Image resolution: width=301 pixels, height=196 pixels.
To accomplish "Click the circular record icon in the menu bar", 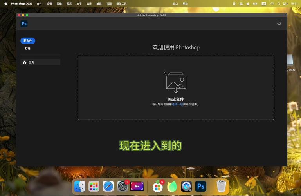I will pos(234,4).
